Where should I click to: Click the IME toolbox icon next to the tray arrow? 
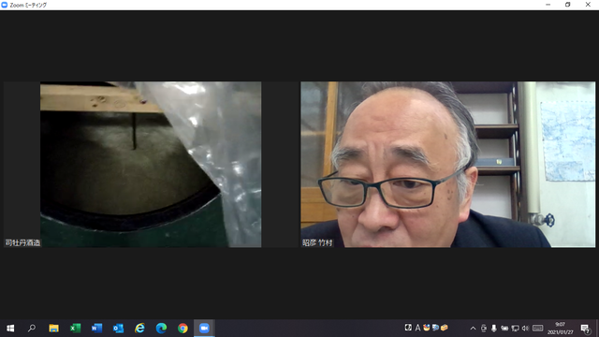pyautogui.click(x=444, y=328)
